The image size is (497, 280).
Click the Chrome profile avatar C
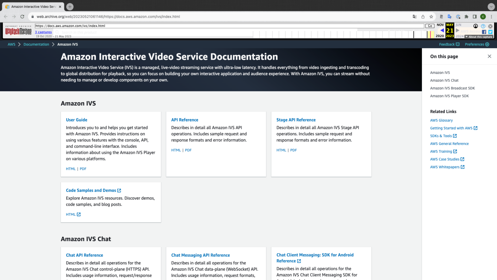483,17
